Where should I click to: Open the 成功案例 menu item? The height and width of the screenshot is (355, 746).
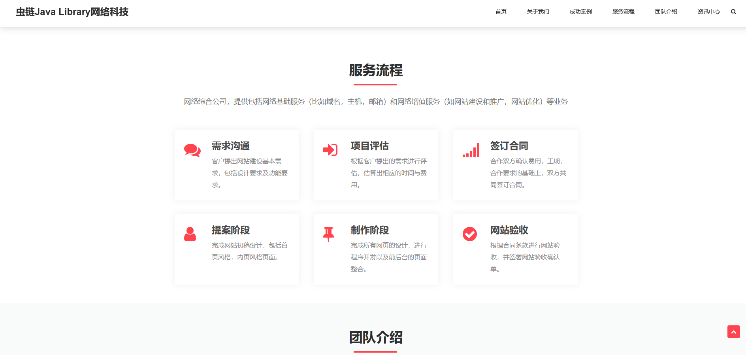581,12
